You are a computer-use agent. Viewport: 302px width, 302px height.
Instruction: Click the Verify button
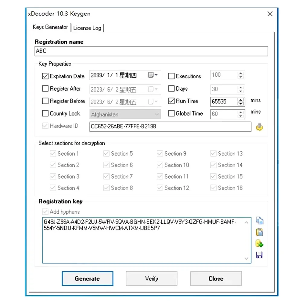coord(151,279)
